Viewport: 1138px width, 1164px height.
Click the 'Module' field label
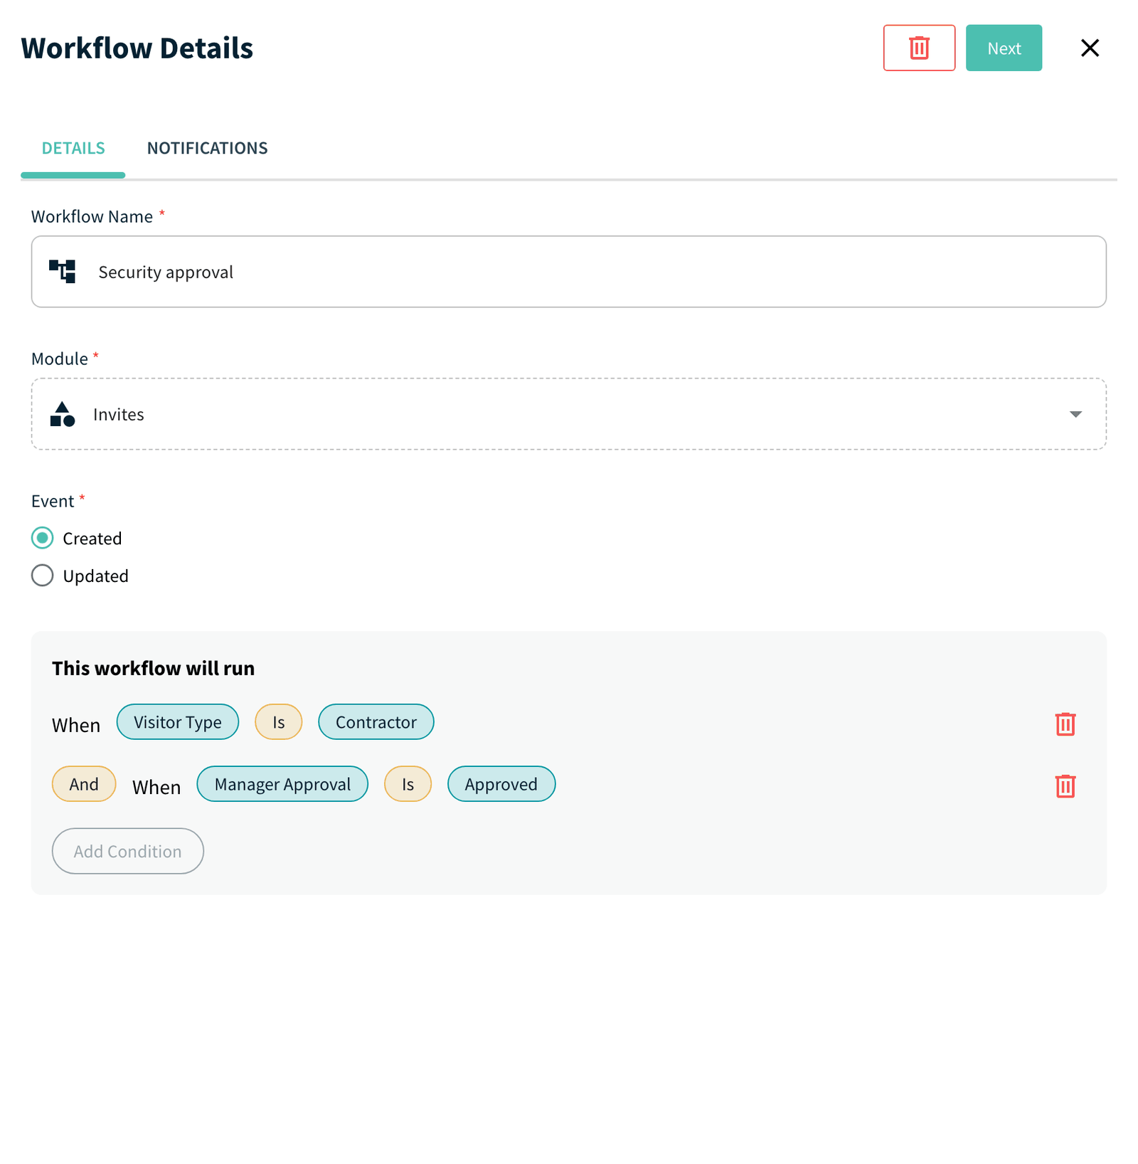point(60,359)
